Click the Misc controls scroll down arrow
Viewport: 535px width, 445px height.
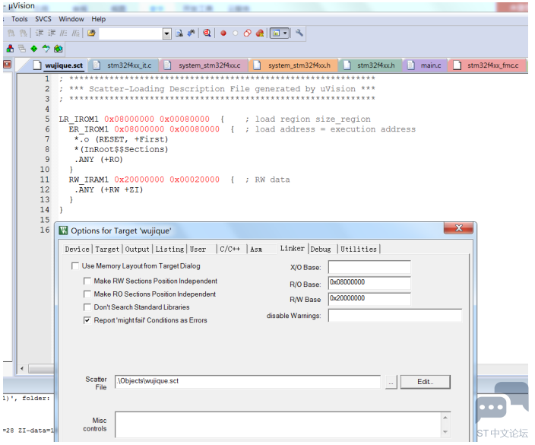pos(445,432)
